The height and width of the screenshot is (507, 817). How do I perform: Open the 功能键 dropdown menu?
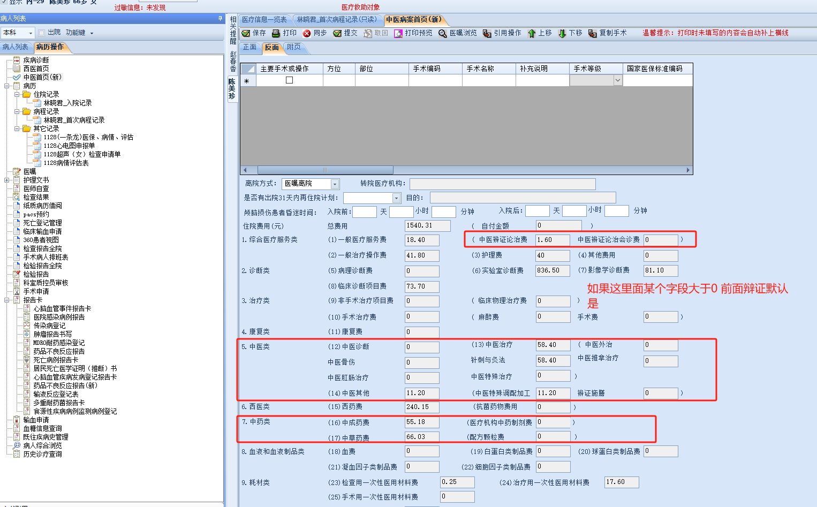[79, 33]
